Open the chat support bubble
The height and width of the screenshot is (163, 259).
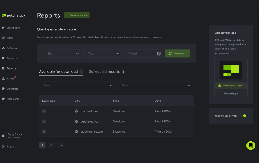[251, 146]
